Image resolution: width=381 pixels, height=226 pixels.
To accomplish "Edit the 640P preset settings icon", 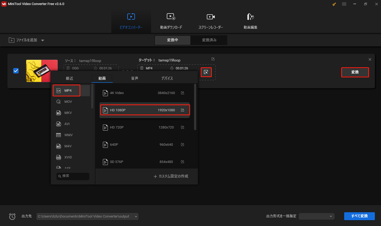I will (182, 145).
